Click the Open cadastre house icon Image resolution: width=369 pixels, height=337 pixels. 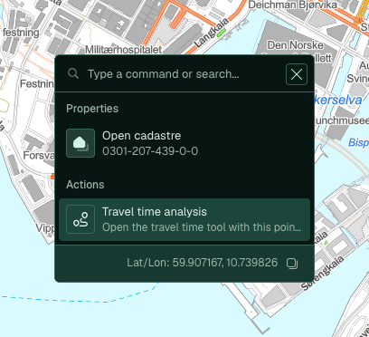coord(80,143)
